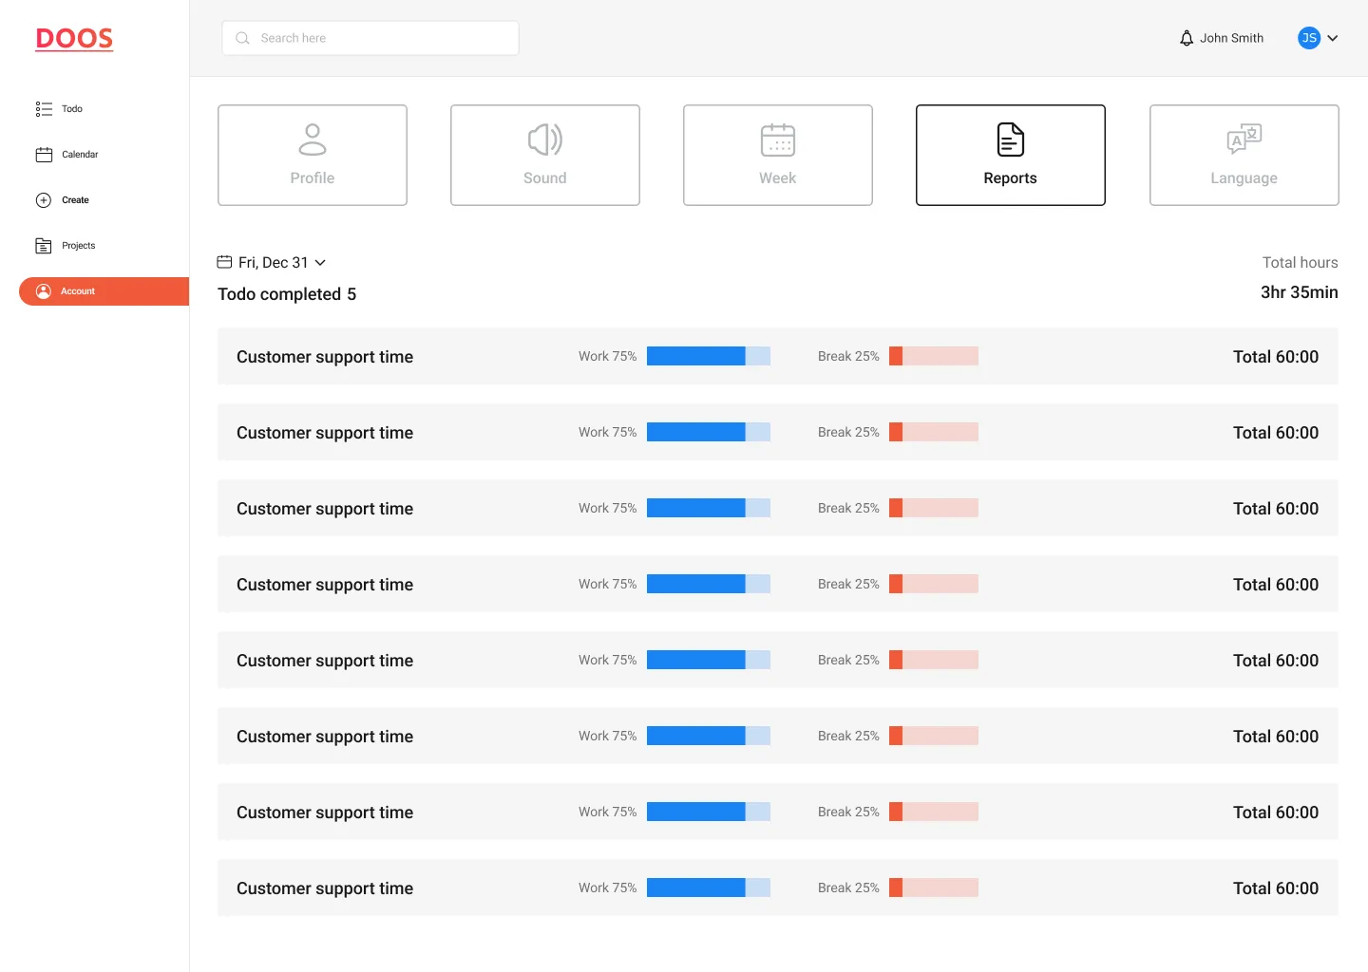
Task: Select the Account item in sidebar
Action: point(104,291)
